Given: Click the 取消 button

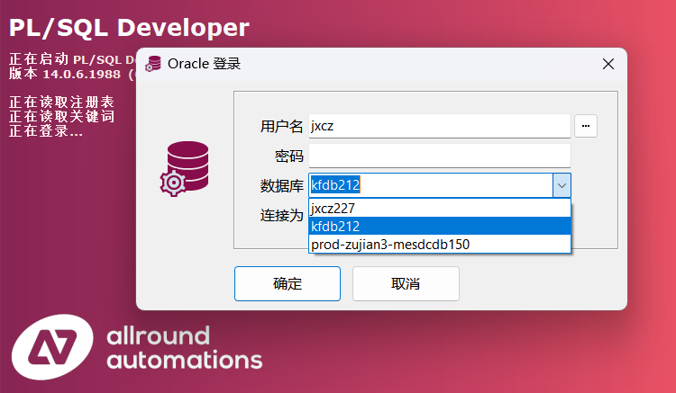Looking at the screenshot, I should click(406, 284).
